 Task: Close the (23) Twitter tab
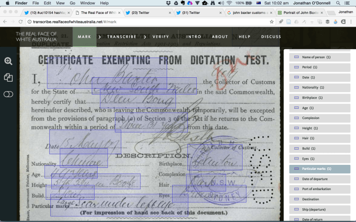click(170, 13)
